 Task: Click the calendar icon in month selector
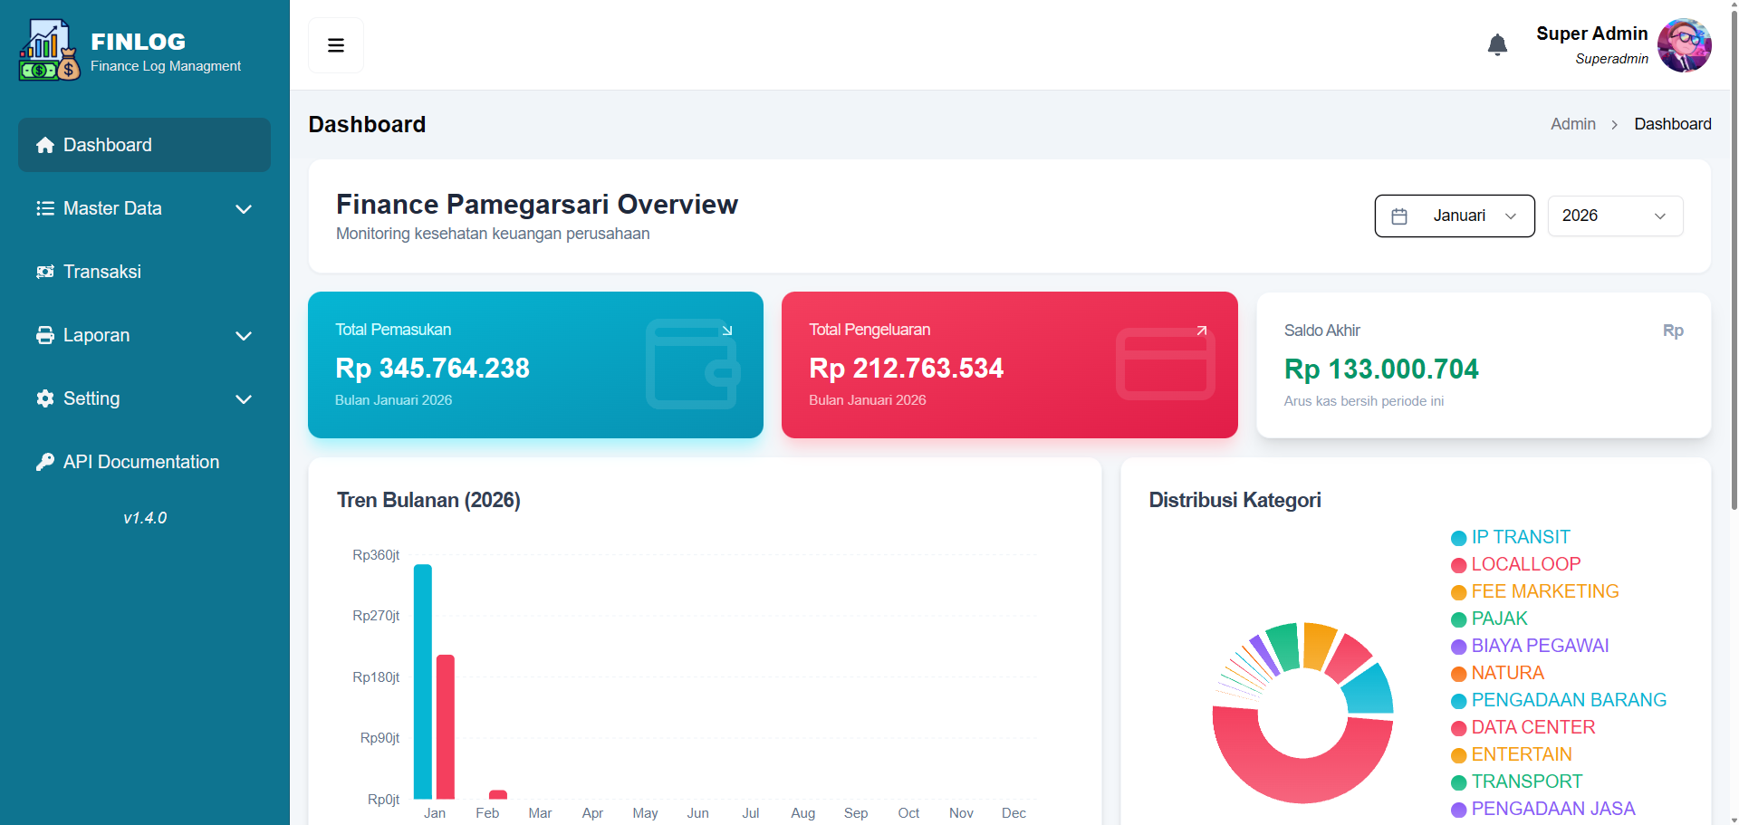(1400, 216)
